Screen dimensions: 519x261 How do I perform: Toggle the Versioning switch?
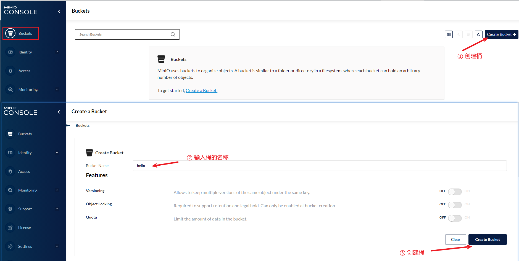(x=455, y=192)
